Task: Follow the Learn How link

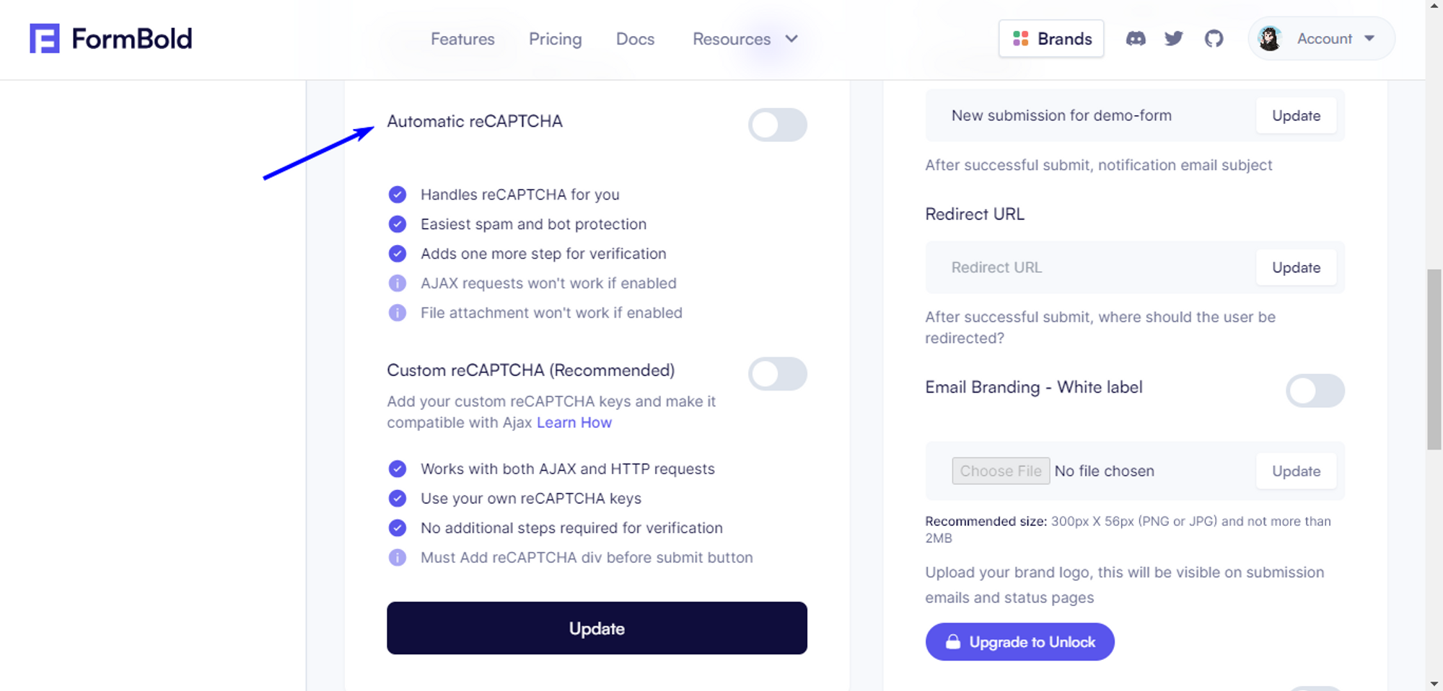Action: pyautogui.click(x=574, y=423)
